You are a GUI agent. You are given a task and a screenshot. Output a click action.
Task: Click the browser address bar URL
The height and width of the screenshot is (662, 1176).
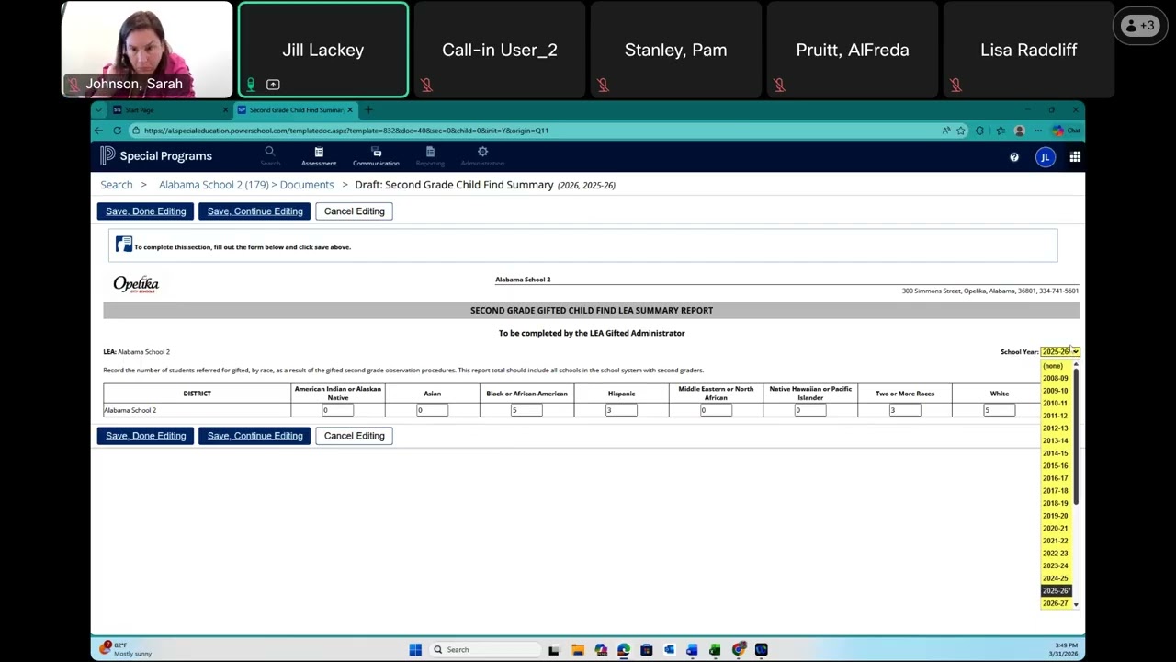coord(346,131)
